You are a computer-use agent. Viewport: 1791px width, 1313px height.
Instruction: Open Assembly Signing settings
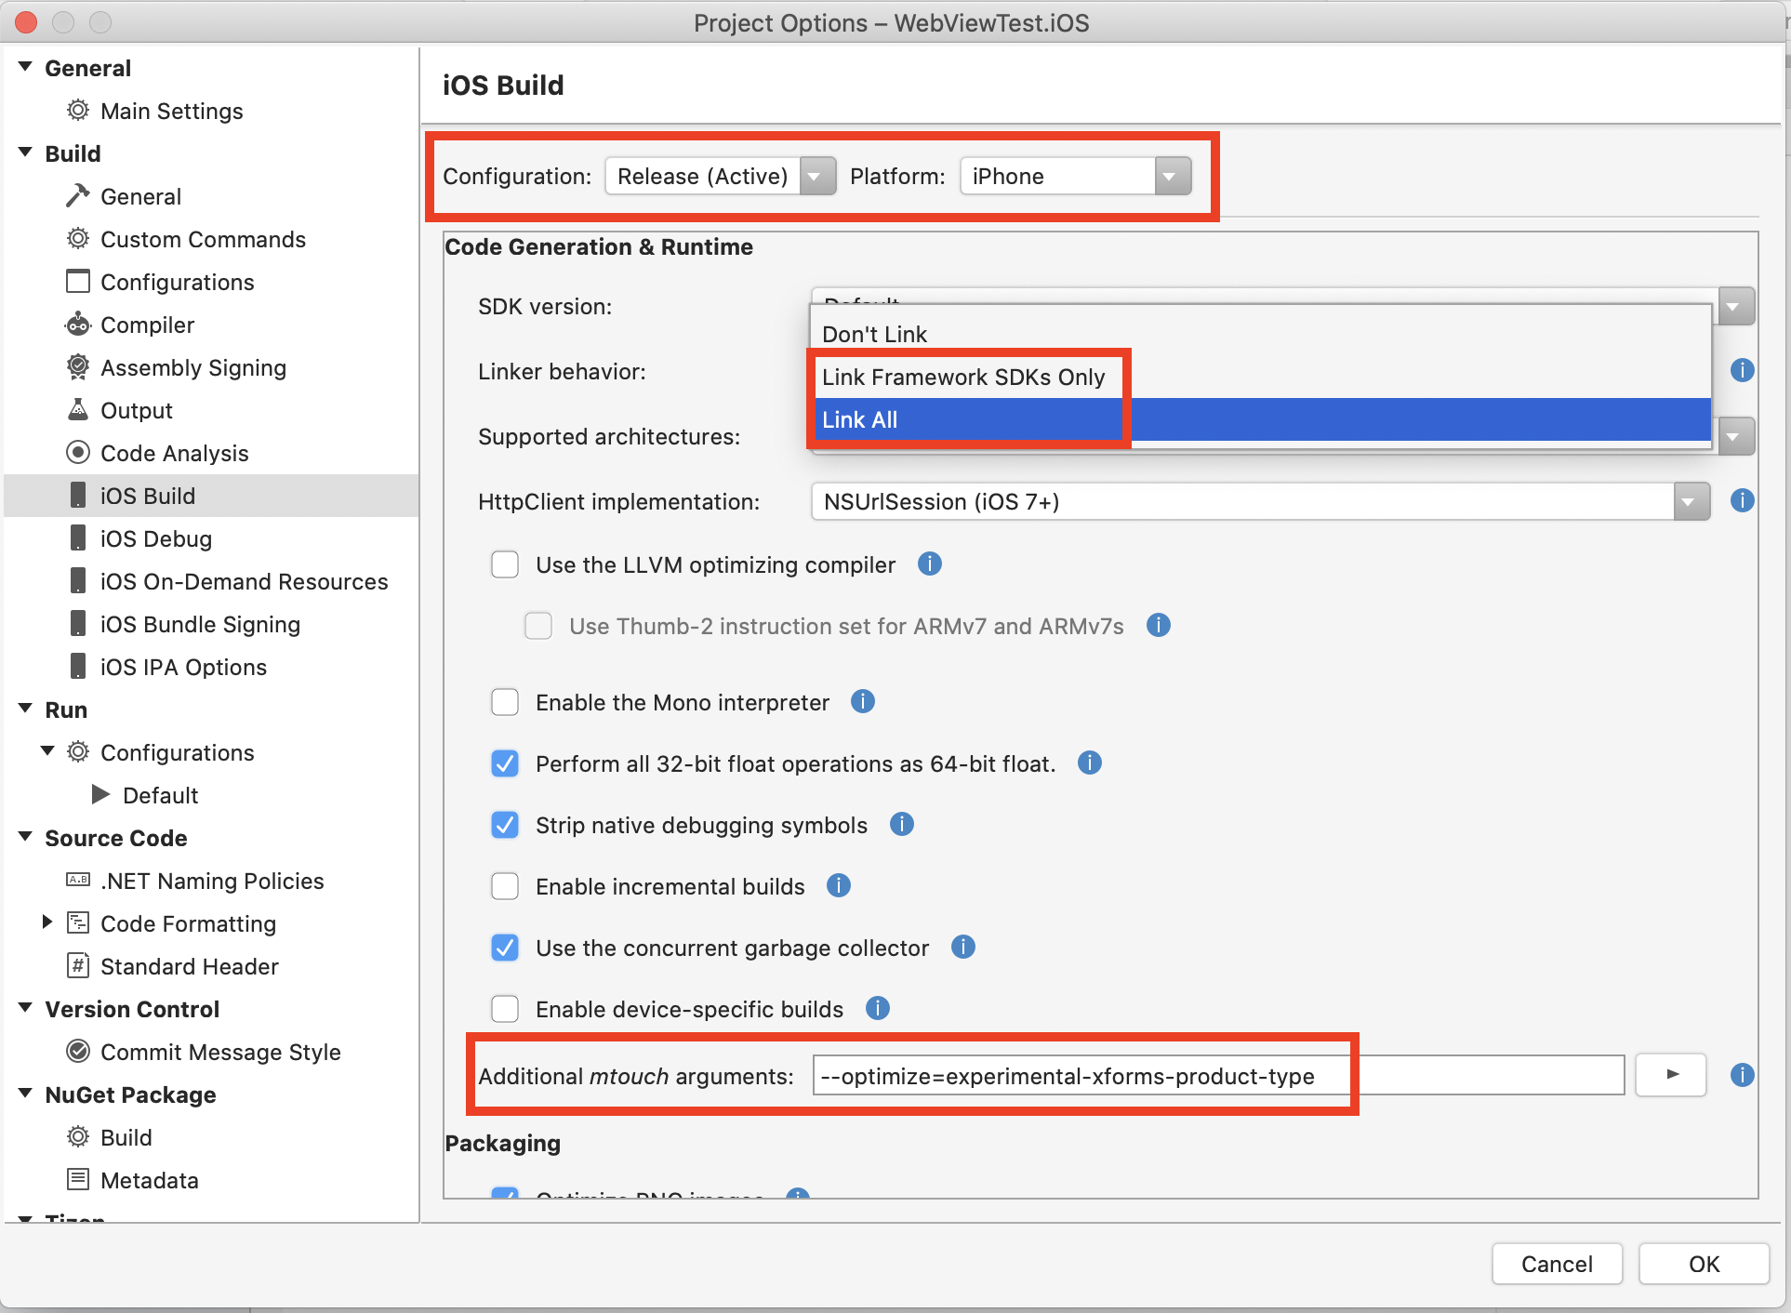tap(192, 367)
